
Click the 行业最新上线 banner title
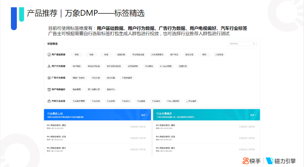click(x=55, y=113)
